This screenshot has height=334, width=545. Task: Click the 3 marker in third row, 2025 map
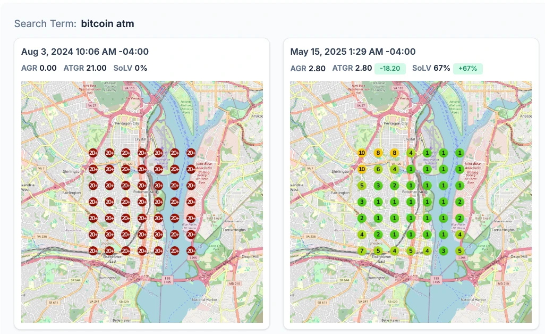[378, 186]
